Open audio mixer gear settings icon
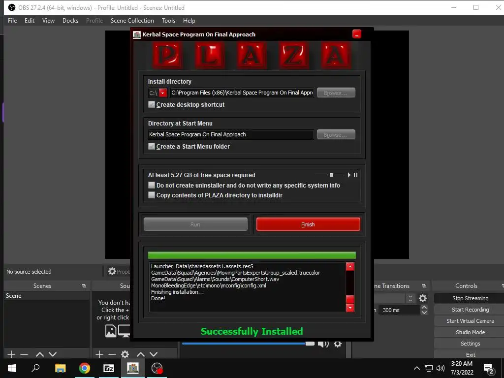 tap(338, 344)
